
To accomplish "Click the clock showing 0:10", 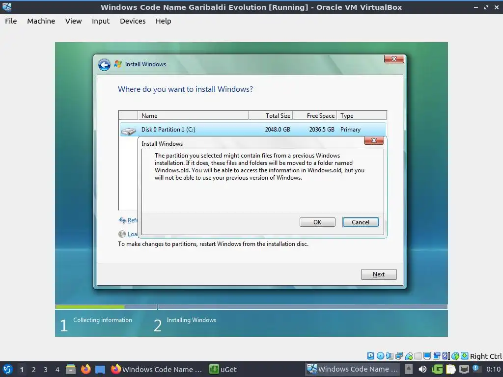I will click(494, 369).
